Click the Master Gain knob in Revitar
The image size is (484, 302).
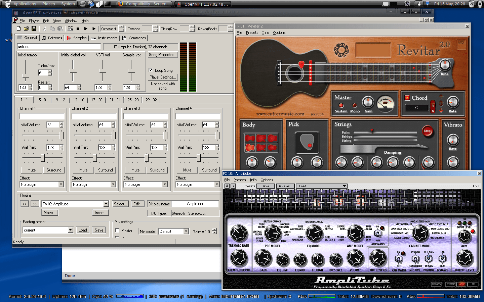[368, 102]
